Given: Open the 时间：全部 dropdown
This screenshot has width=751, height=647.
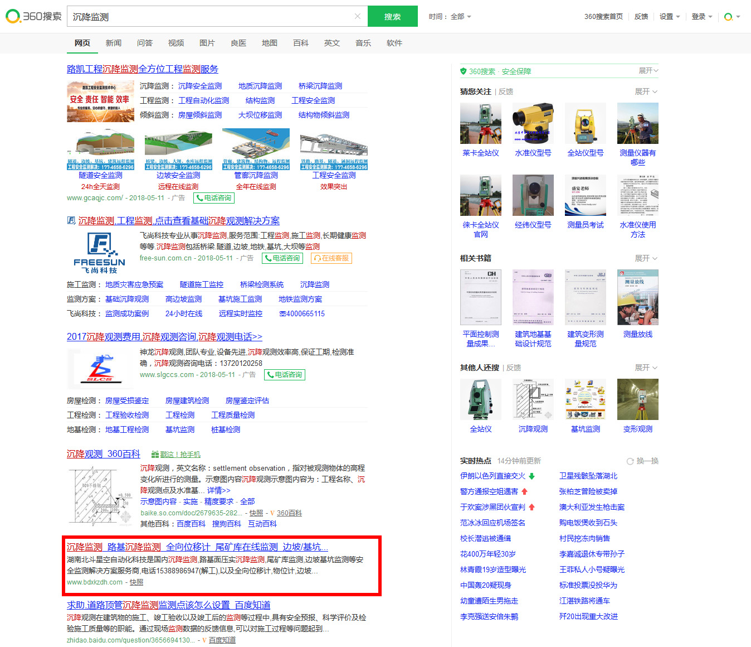Looking at the screenshot, I should pos(449,17).
